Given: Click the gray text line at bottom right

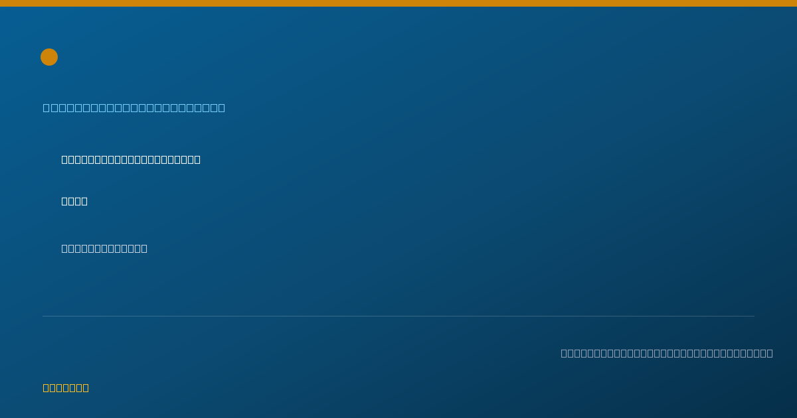Looking at the screenshot, I should [667, 353].
